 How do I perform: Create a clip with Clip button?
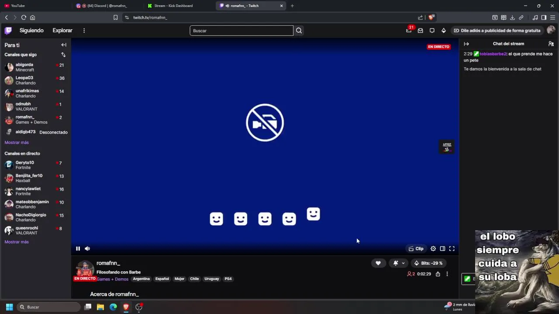[416, 249]
